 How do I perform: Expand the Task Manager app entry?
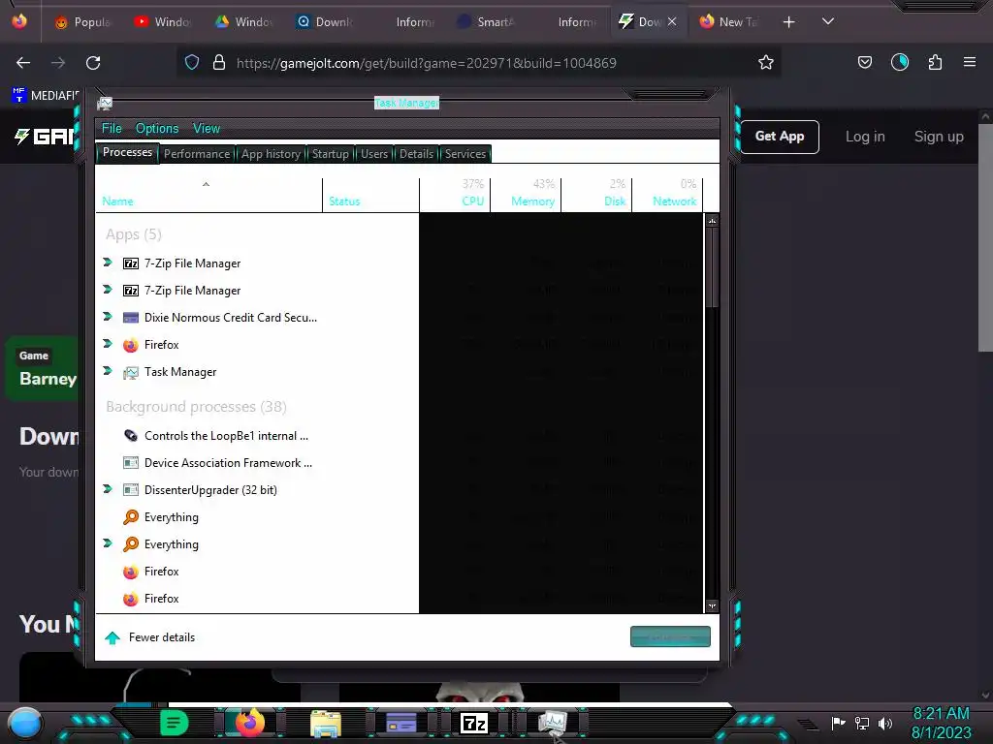(107, 371)
